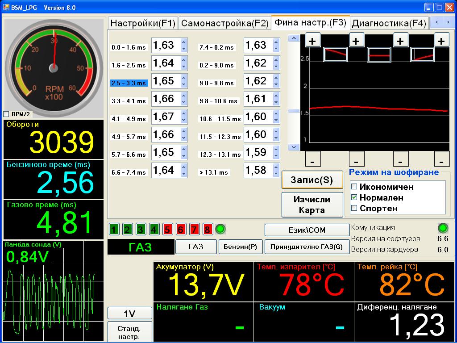The width and height of the screenshot is (457, 343).
Task: Click red injector indicator number 8
Action: [208, 230]
